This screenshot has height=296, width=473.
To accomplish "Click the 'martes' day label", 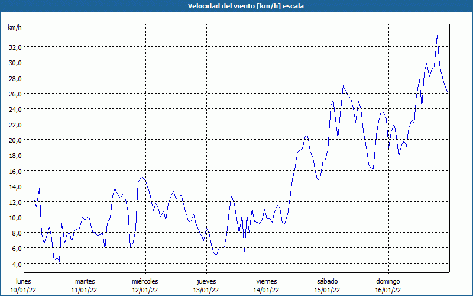I will click(x=85, y=281).
